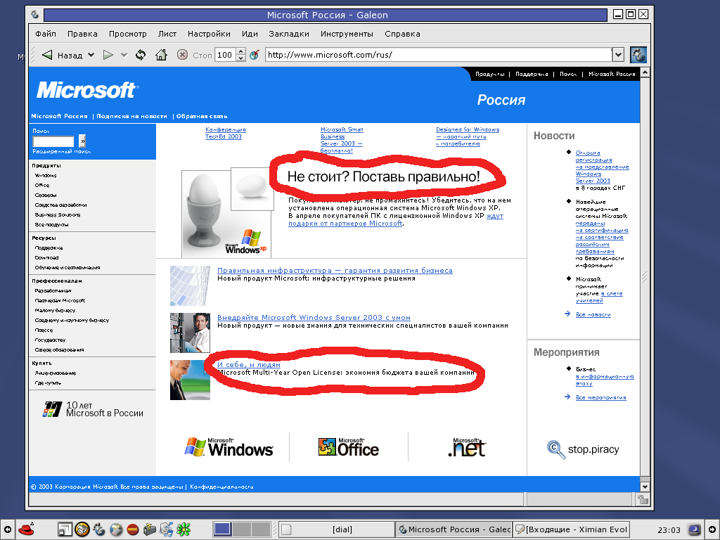Open 'Конференция TechEd 2003' link
720x540 pixels.
[225, 133]
